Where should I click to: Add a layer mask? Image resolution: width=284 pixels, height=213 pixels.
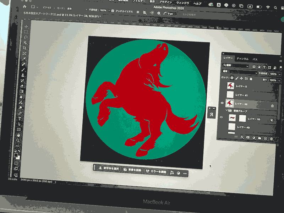click(x=248, y=137)
